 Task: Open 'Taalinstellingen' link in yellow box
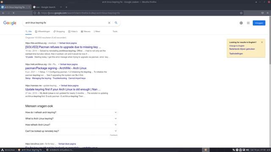click(x=236, y=54)
